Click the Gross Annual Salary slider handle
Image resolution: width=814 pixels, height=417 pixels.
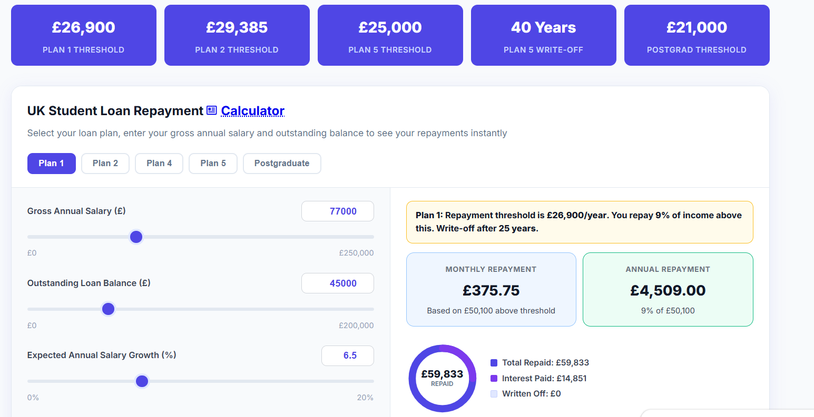pyautogui.click(x=136, y=237)
